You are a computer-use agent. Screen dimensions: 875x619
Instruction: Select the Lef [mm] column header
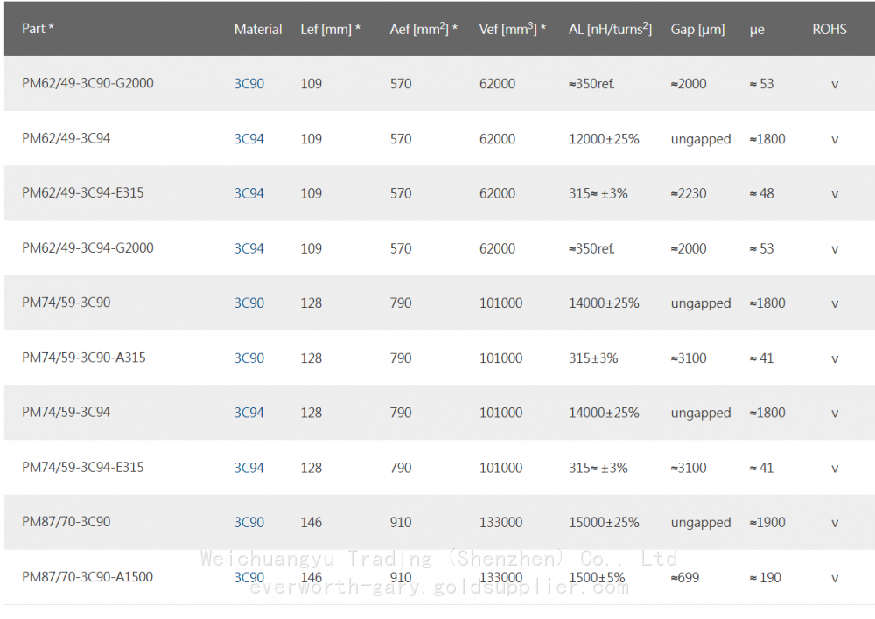click(x=330, y=29)
